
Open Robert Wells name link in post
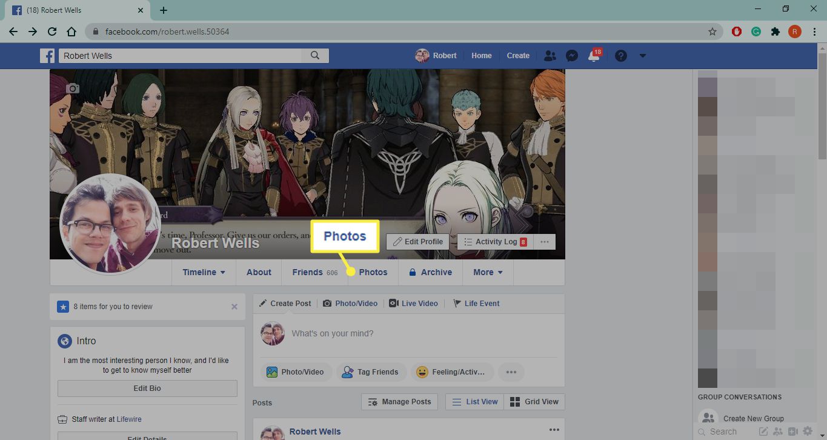point(315,432)
